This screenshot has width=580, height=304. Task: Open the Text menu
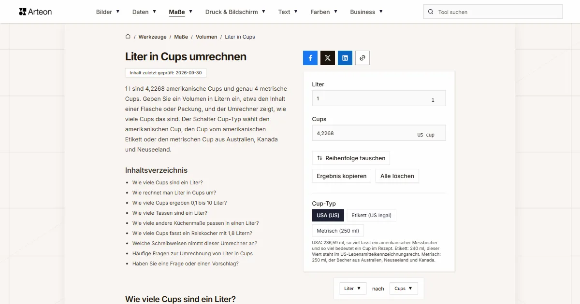coord(288,12)
